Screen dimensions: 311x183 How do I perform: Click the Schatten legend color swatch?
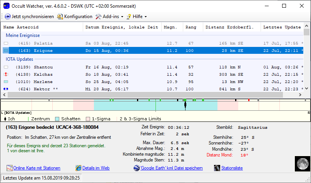click(57, 119)
